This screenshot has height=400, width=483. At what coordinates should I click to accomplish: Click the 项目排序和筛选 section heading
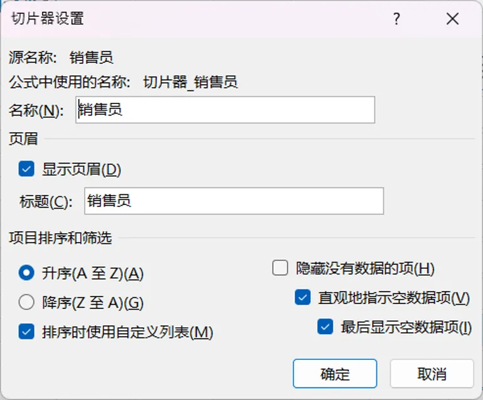pos(60,238)
